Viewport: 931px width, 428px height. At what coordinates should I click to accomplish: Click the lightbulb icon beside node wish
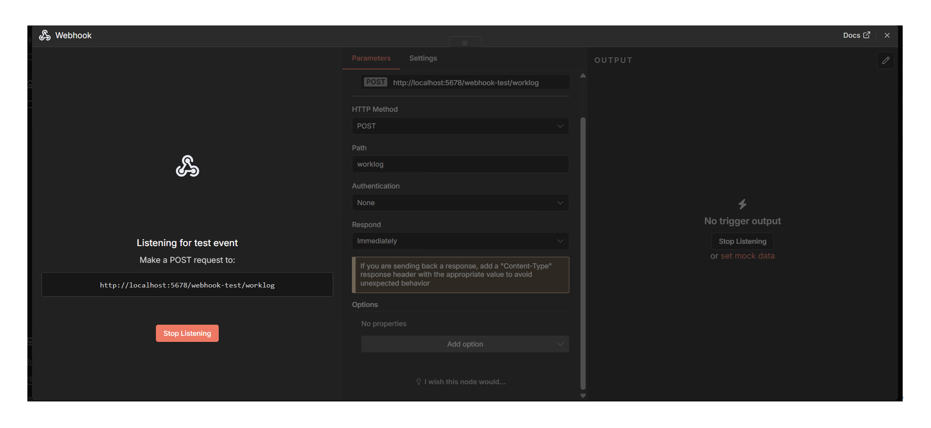(x=418, y=382)
